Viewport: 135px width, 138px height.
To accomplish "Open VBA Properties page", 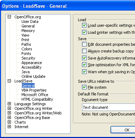I will [x=34, y=90].
